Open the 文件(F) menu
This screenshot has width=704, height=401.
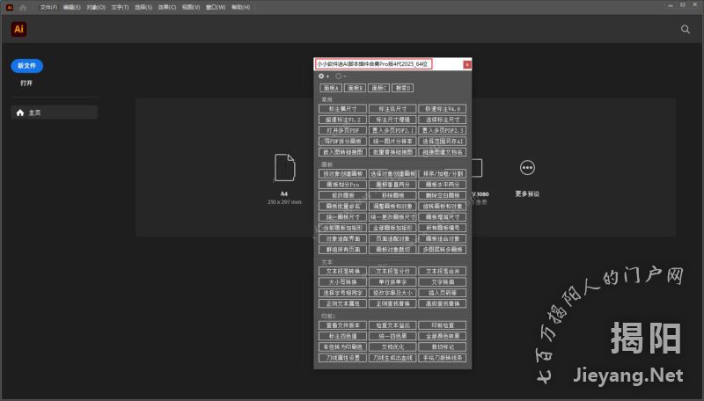[x=48, y=7]
